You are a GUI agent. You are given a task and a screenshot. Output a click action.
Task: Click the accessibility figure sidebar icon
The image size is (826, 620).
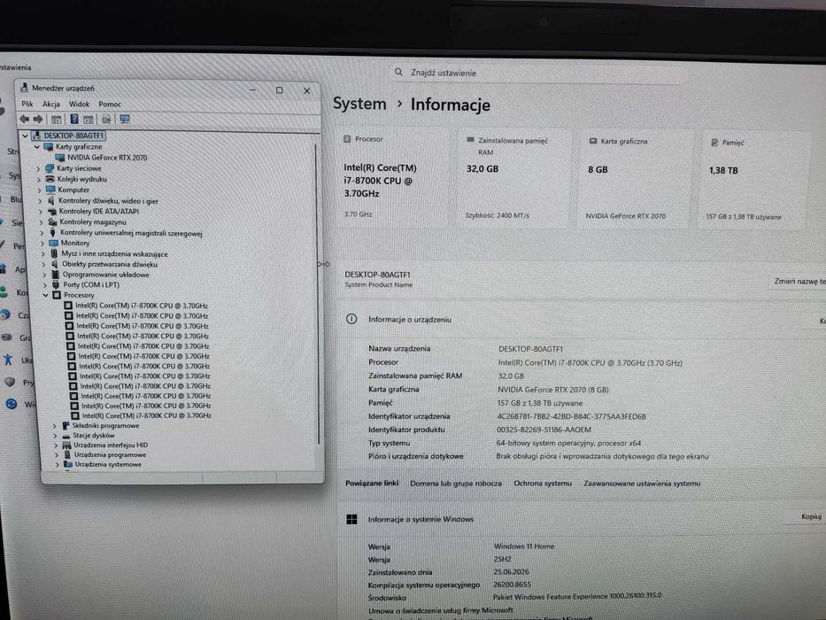(x=7, y=360)
